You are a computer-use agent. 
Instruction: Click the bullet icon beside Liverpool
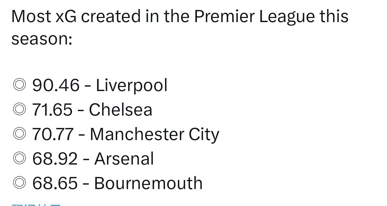click(20, 85)
